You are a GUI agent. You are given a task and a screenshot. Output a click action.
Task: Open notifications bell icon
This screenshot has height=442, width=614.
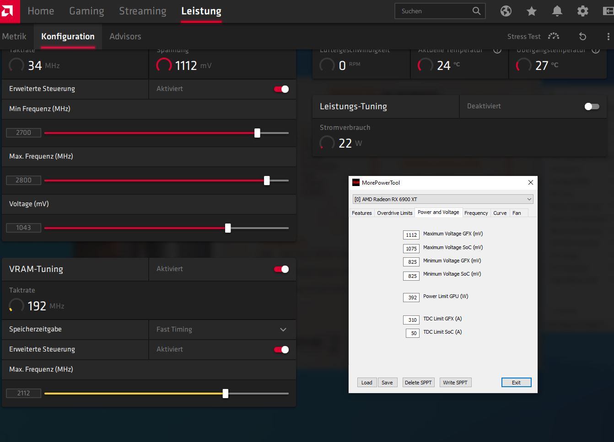[557, 11]
